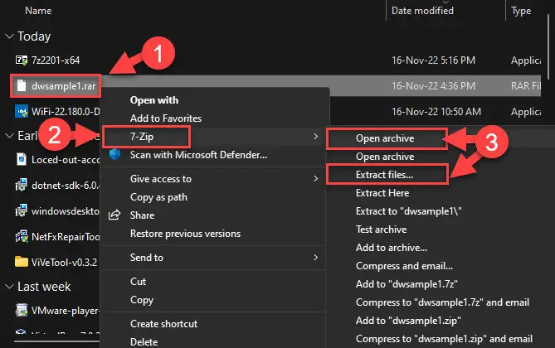
Task: Click the RAR File type cell
Action: pos(526,86)
